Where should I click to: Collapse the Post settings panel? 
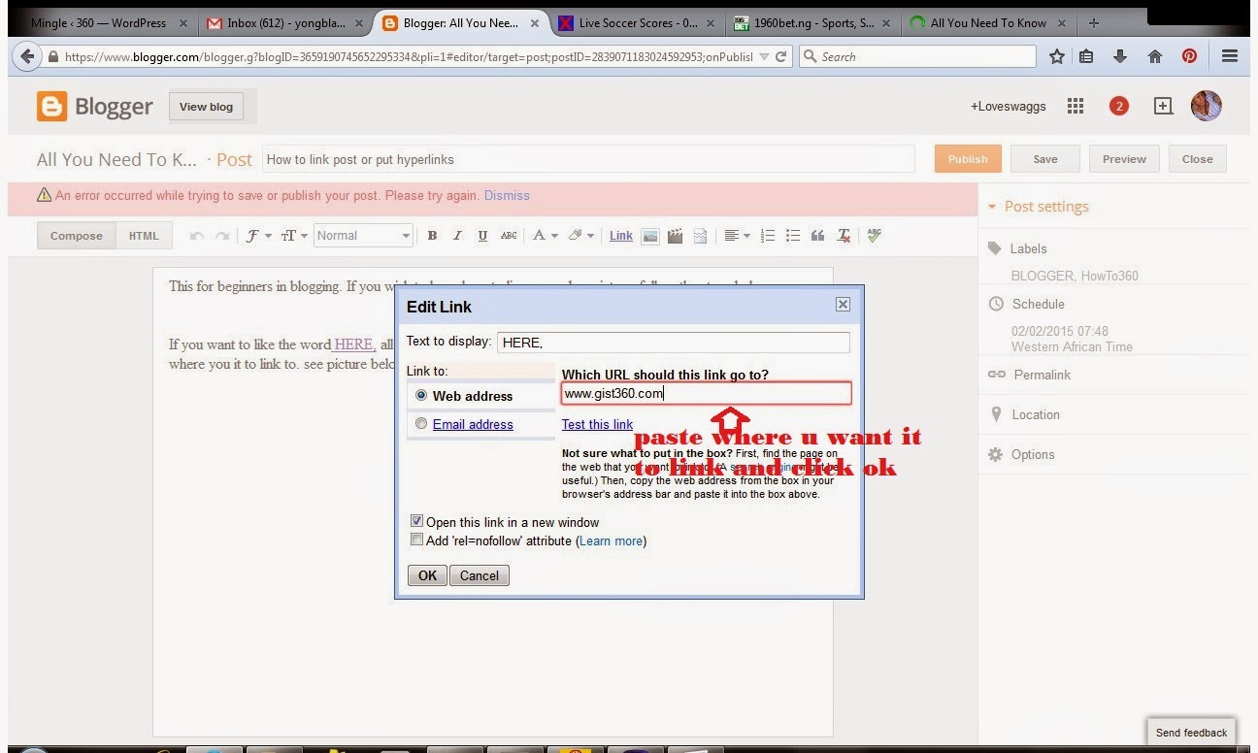(x=1039, y=207)
